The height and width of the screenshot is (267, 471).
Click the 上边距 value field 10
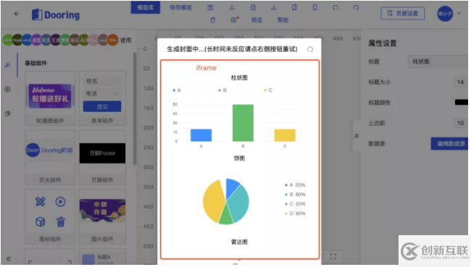(x=461, y=123)
